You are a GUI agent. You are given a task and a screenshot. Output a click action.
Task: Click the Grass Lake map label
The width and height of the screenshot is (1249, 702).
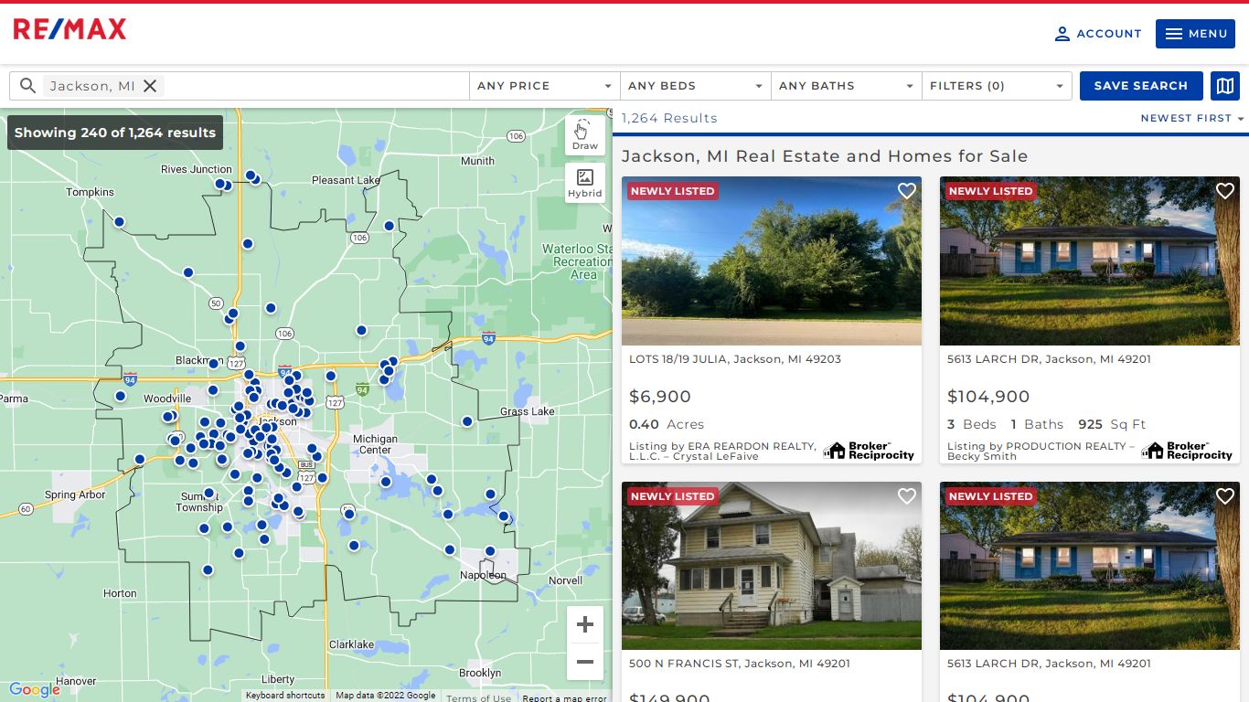[x=528, y=411]
